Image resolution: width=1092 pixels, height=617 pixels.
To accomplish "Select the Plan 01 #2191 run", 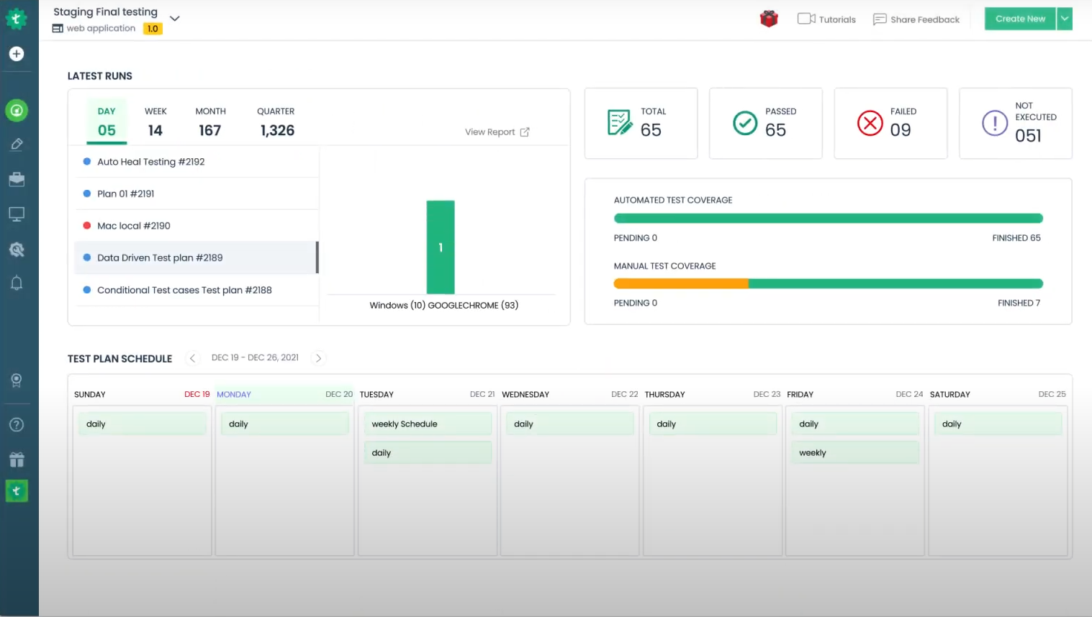I will (197, 193).
